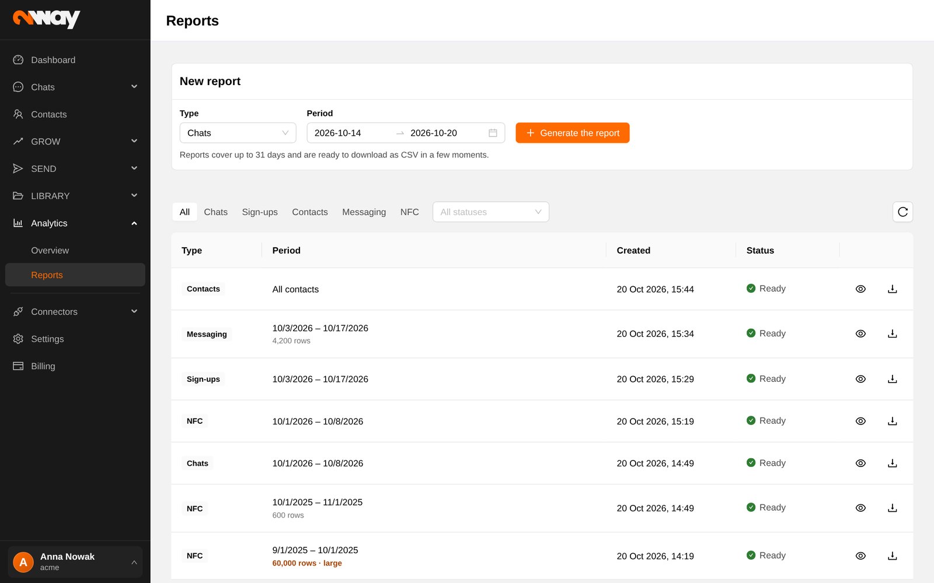The width and height of the screenshot is (934, 583).
Task: Open the report Type dropdown
Action: pos(238,133)
